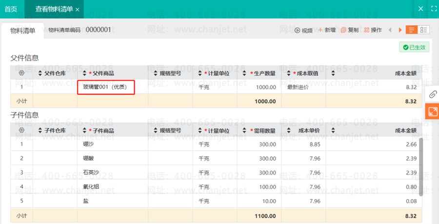
Task: Click the 复制 button
Action: coord(349,30)
